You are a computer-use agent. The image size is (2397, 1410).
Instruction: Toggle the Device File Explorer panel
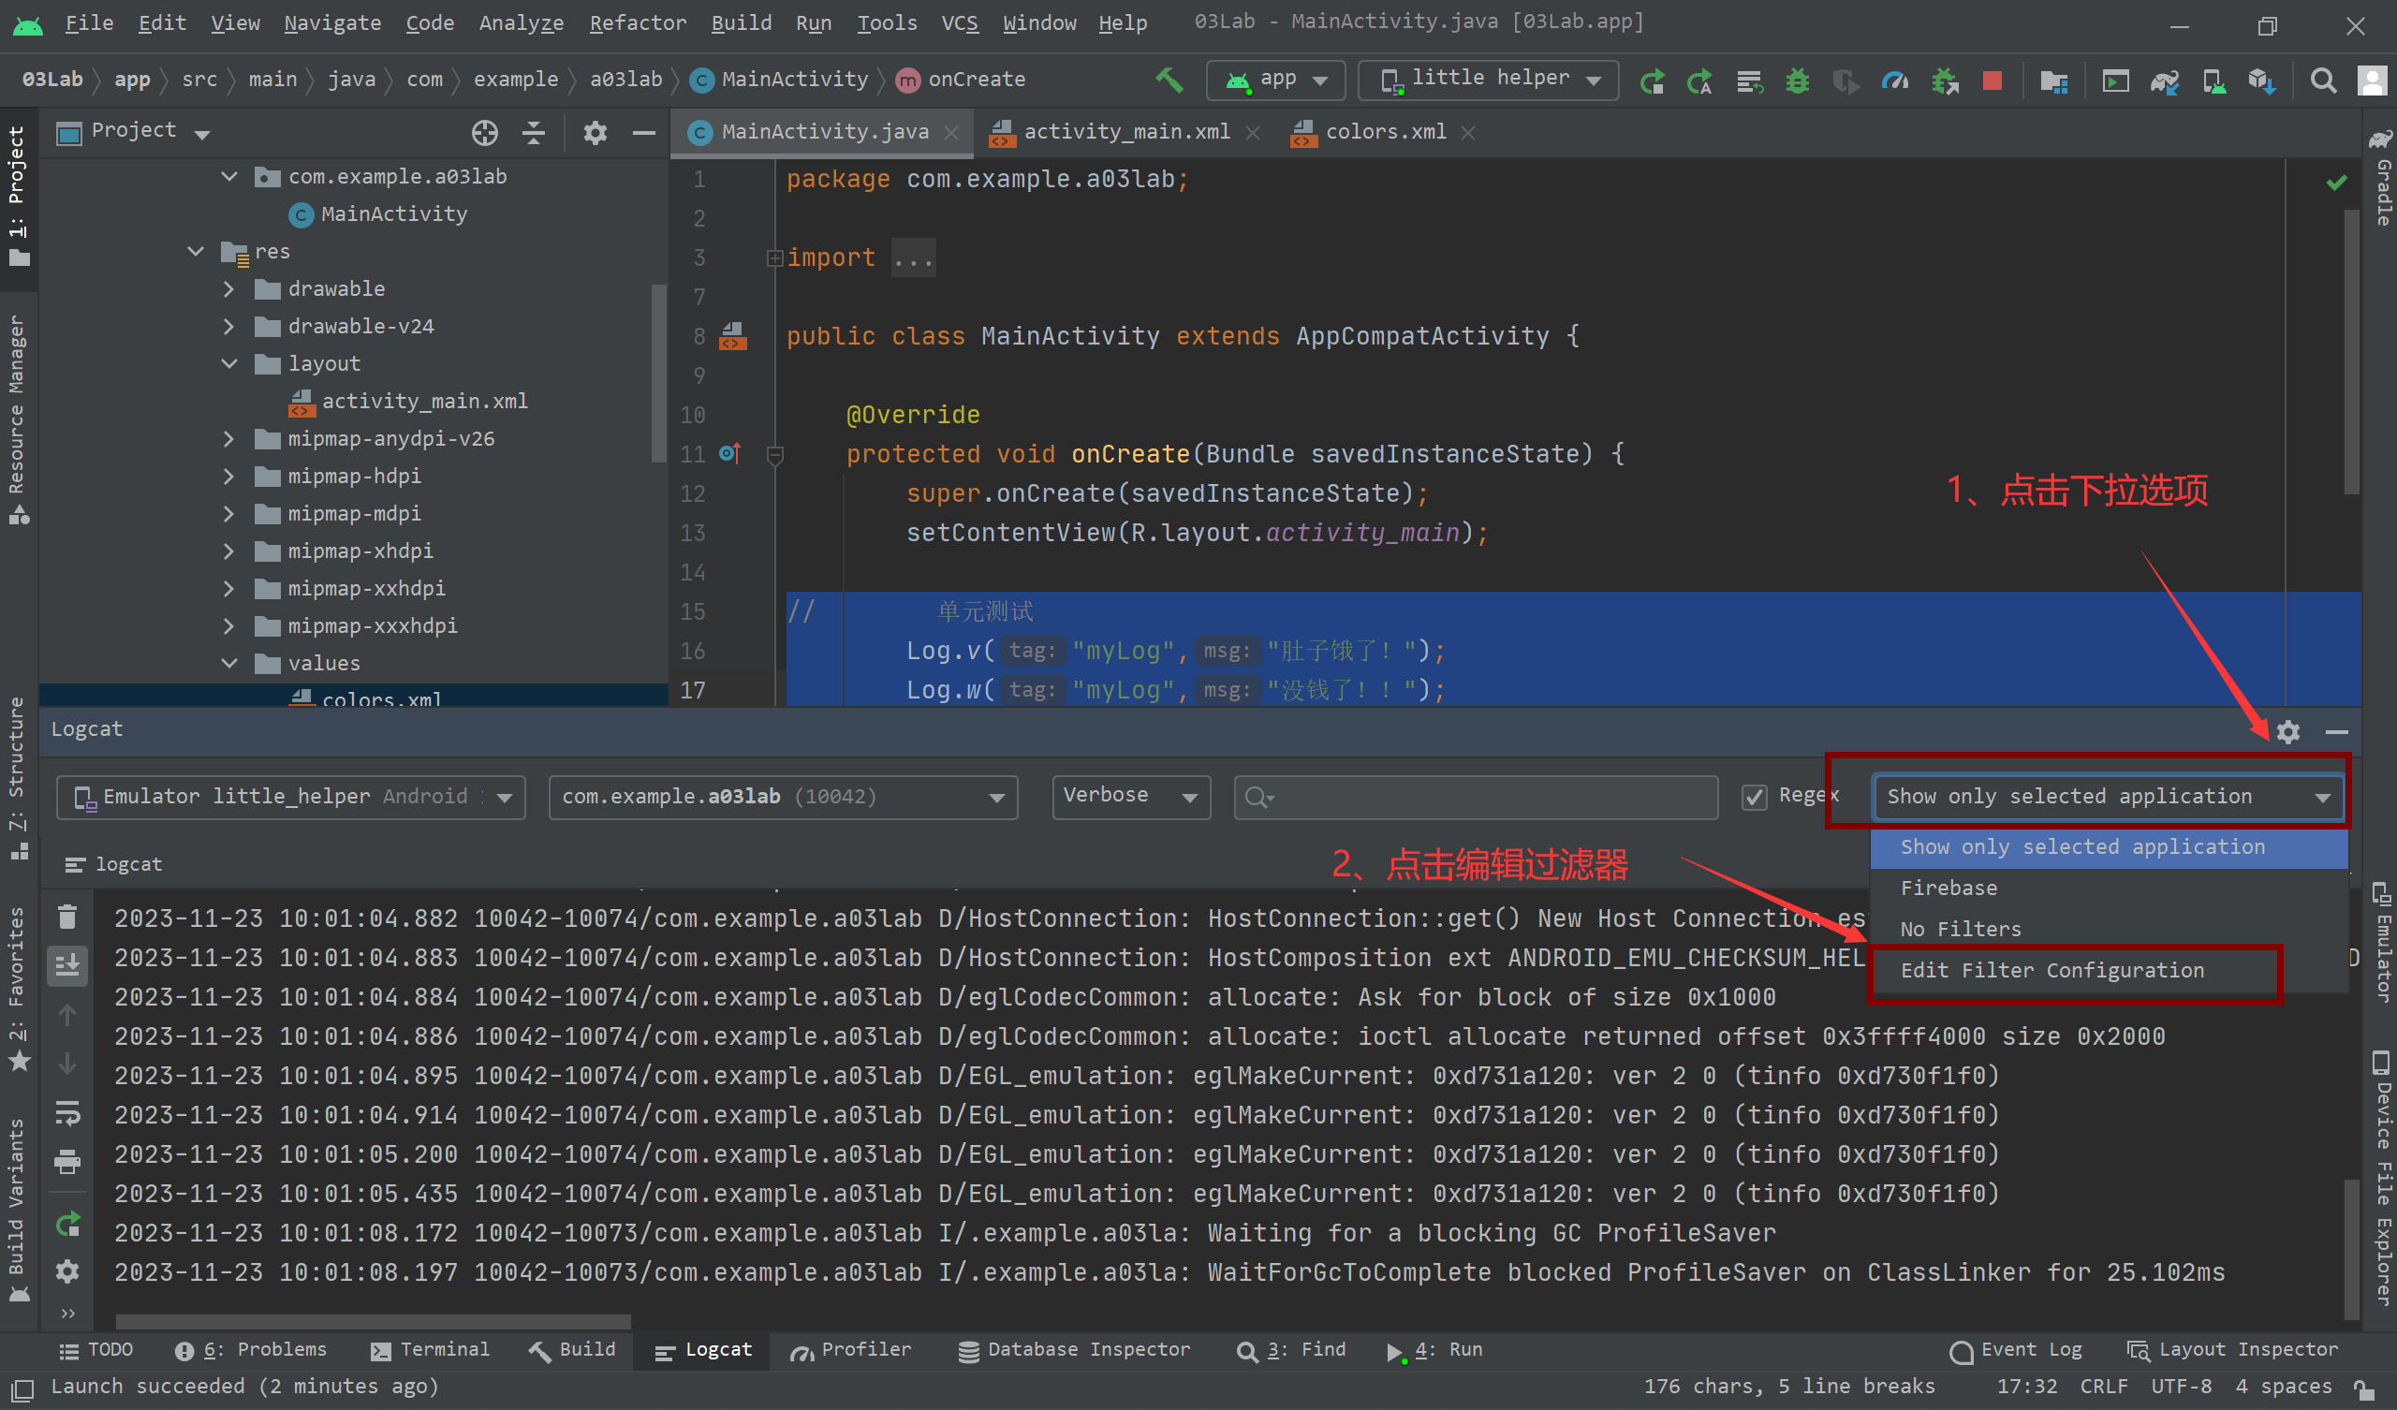click(2380, 1178)
